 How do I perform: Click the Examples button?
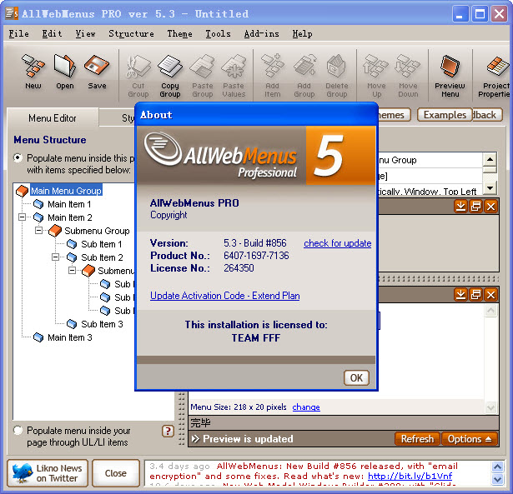click(x=445, y=115)
